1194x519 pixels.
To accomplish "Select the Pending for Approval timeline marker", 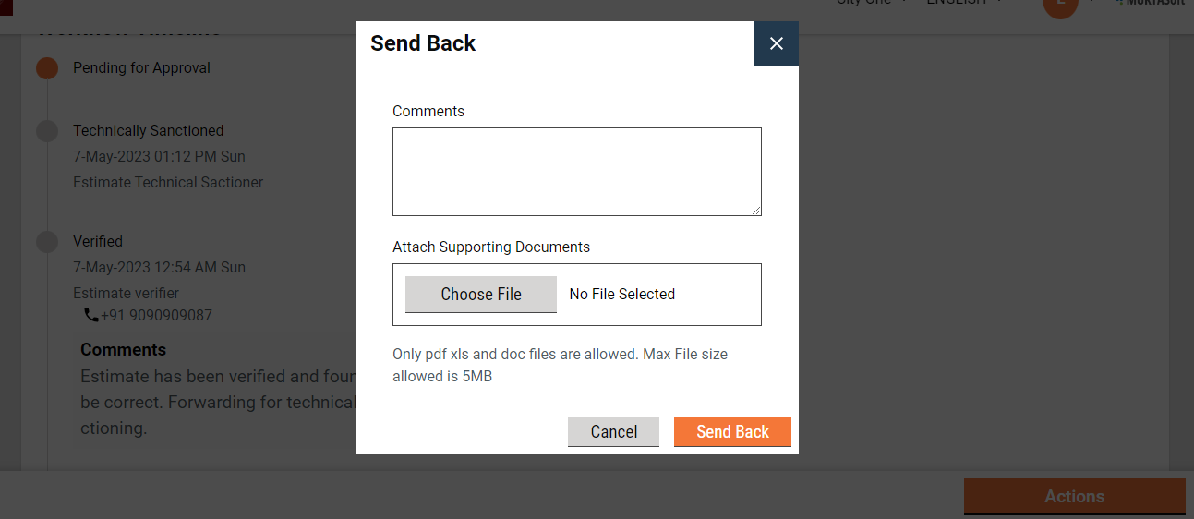I will (47, 68).
